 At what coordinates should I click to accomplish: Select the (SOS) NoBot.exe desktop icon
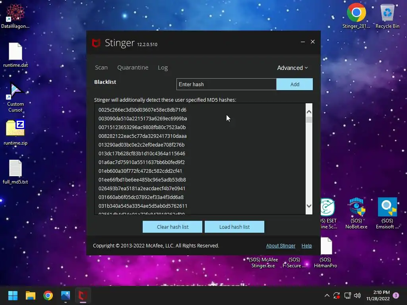356,213
